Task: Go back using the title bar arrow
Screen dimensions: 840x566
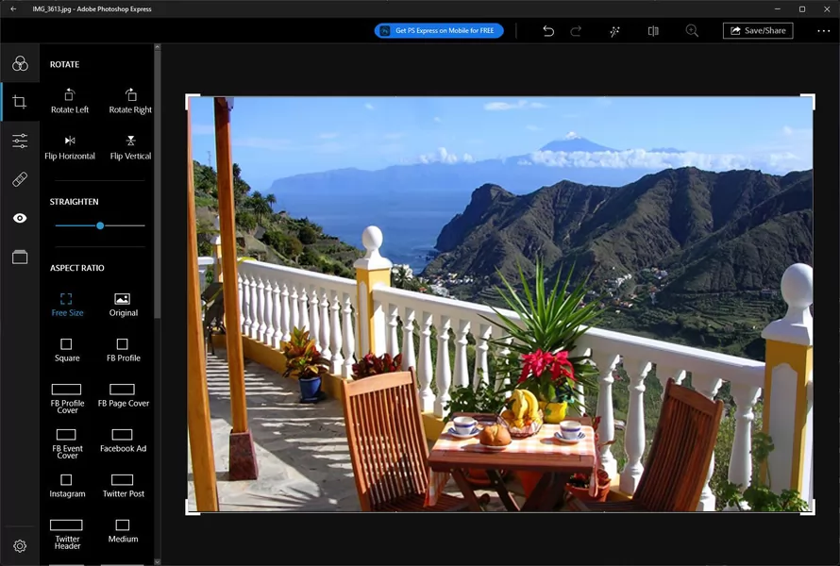Action: coord(13,9)
